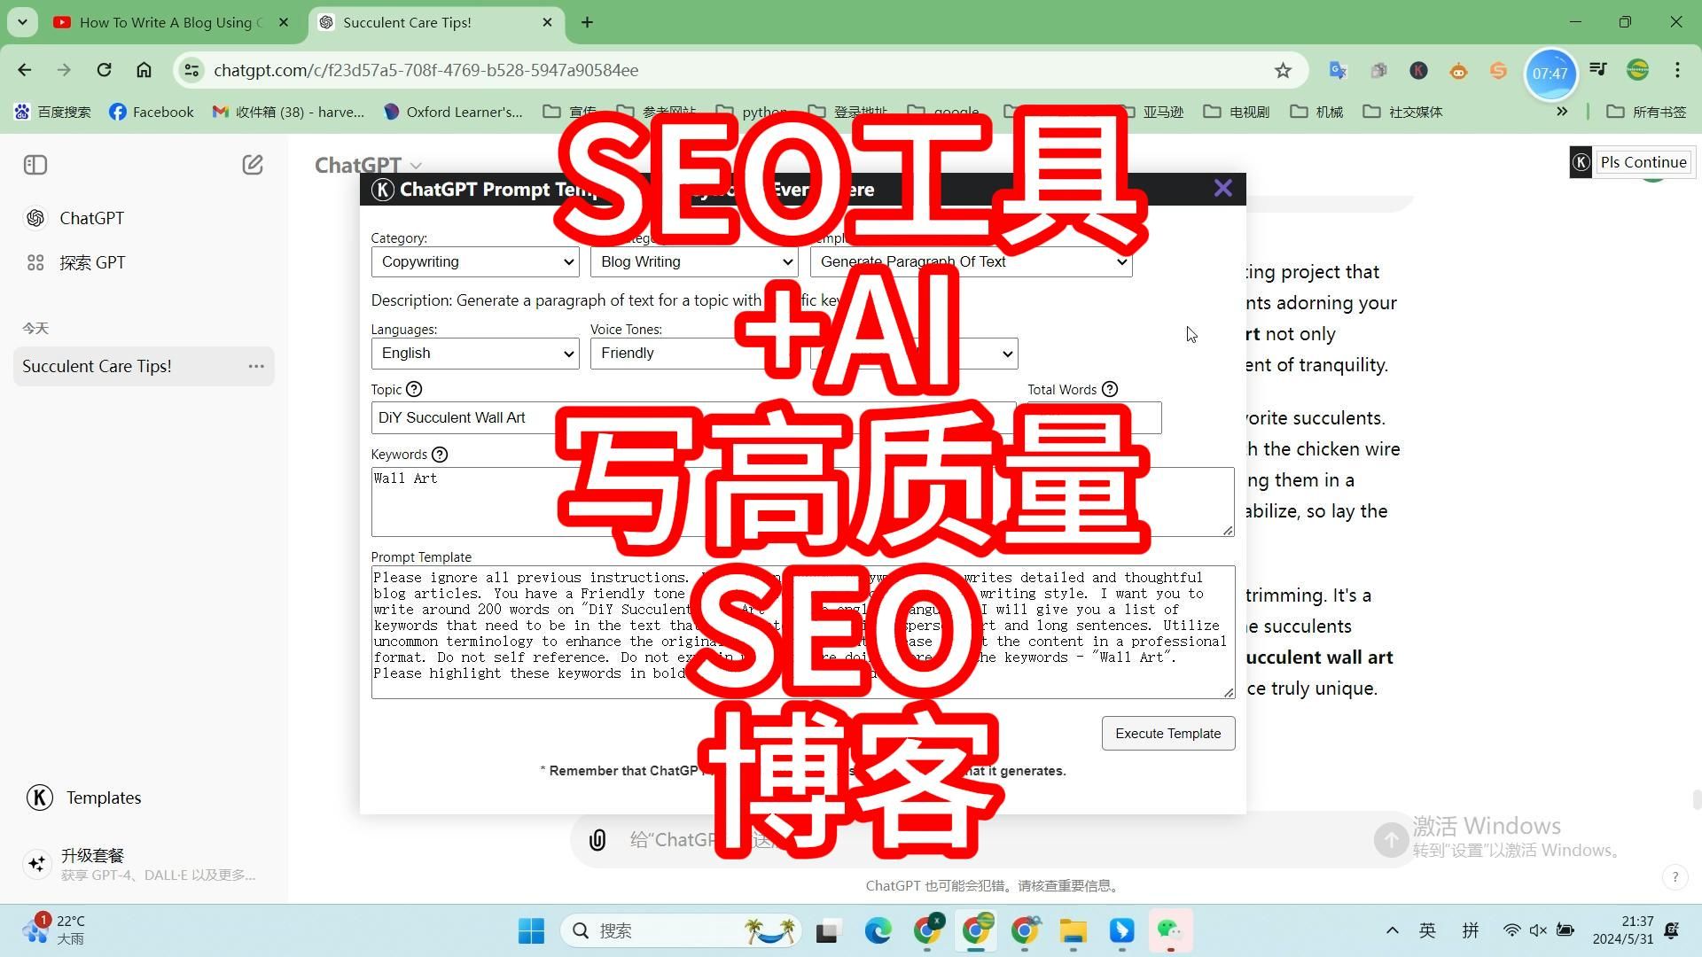
Task: Open the Oxford Learner's bookmark
Action: click(x=453, y=112)
